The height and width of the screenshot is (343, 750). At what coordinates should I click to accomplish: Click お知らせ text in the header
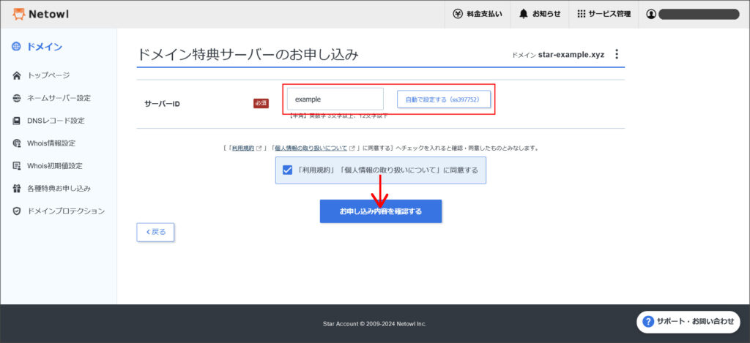pos(546,14)
